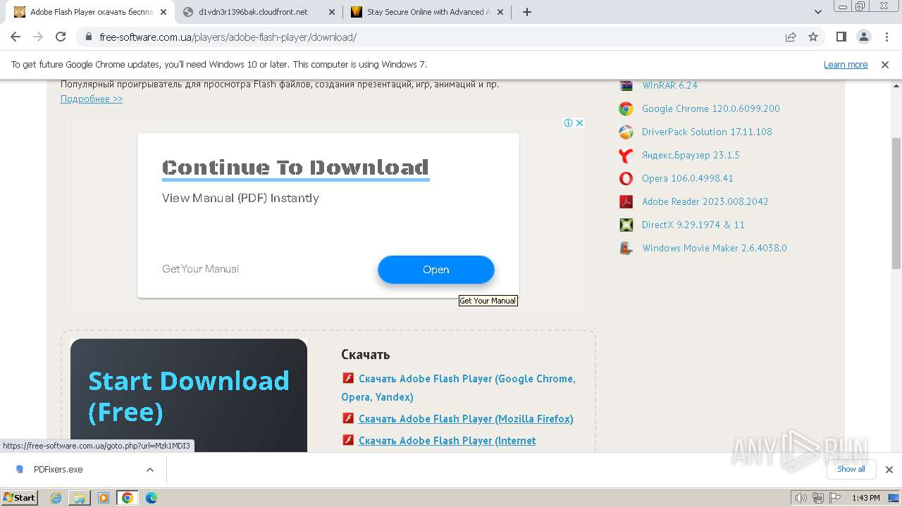Open Яндекс.Браузер 23.1.5 link
This screenshot has height=507, width=902.
[x=691, y=155]
